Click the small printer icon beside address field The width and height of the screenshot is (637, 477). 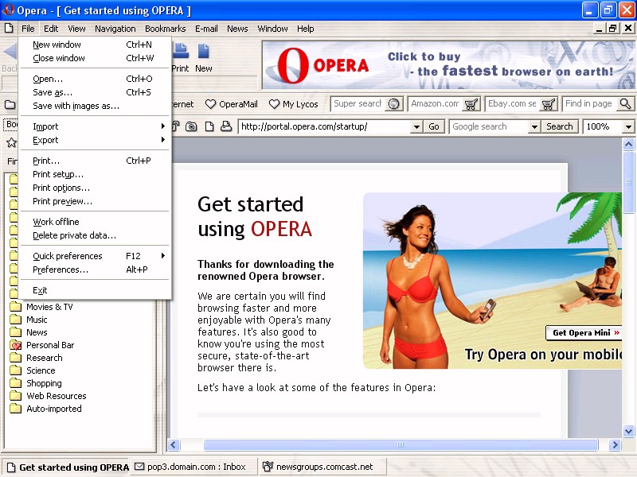point(225,126)
